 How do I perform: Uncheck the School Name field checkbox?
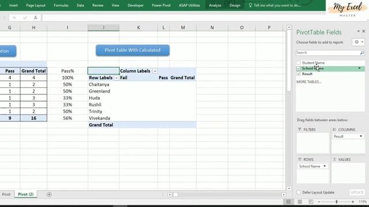click(x=299, y=68)
